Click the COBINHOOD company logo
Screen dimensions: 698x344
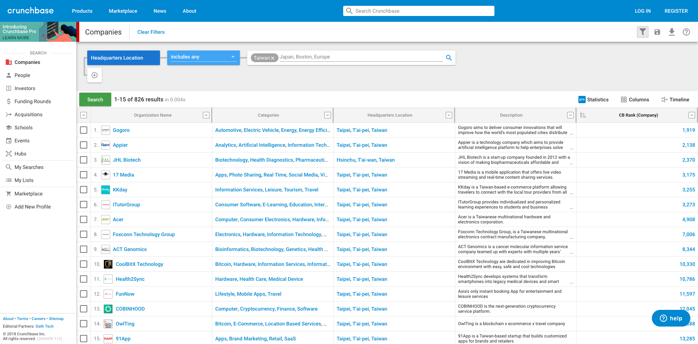108,309
